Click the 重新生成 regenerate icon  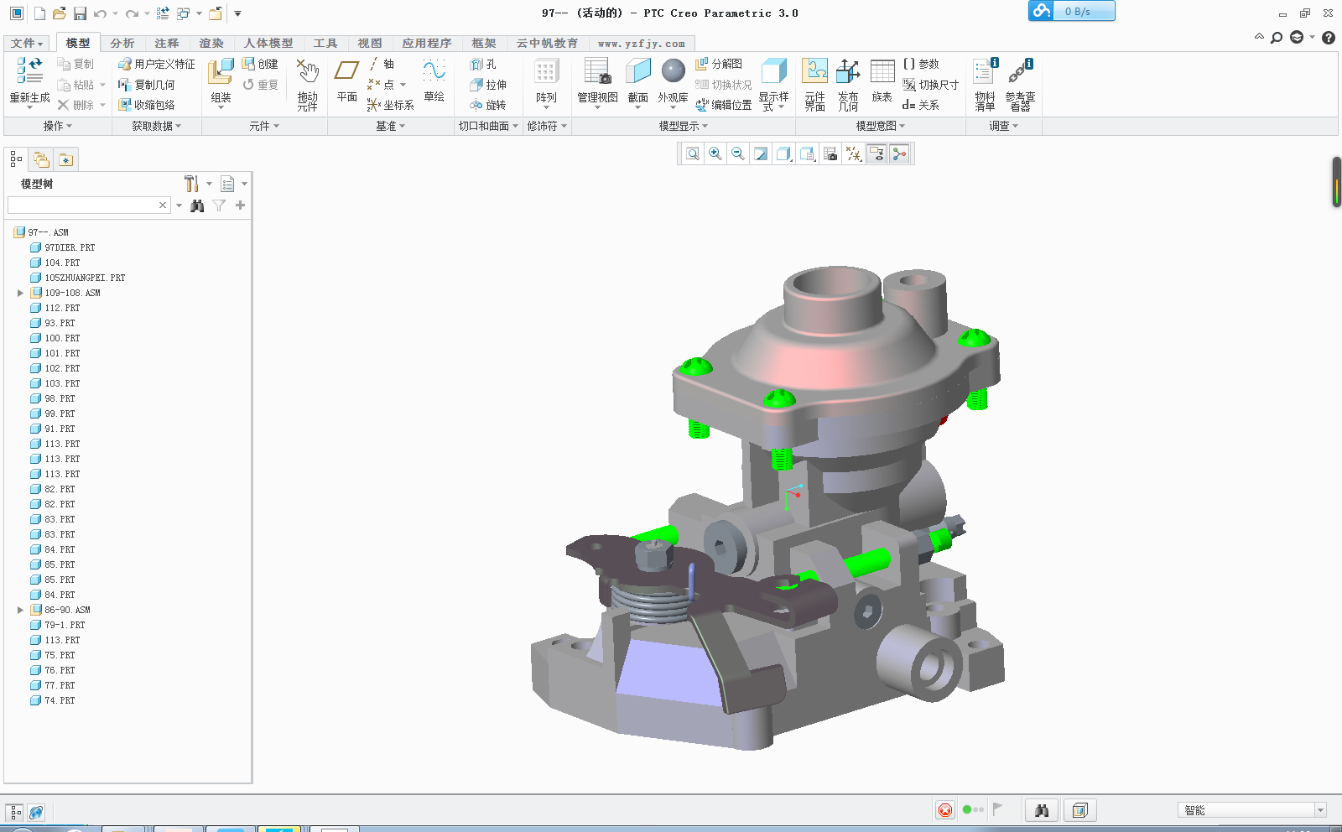[29, 81]
